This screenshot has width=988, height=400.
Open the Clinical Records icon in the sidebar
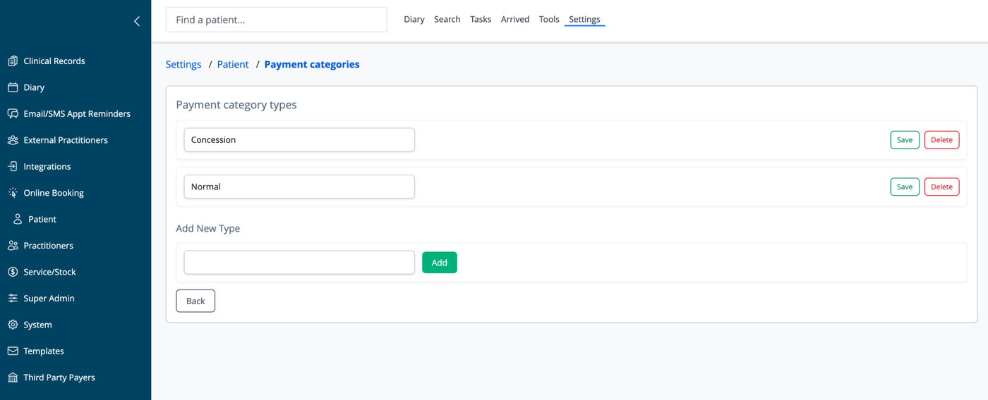13,61
